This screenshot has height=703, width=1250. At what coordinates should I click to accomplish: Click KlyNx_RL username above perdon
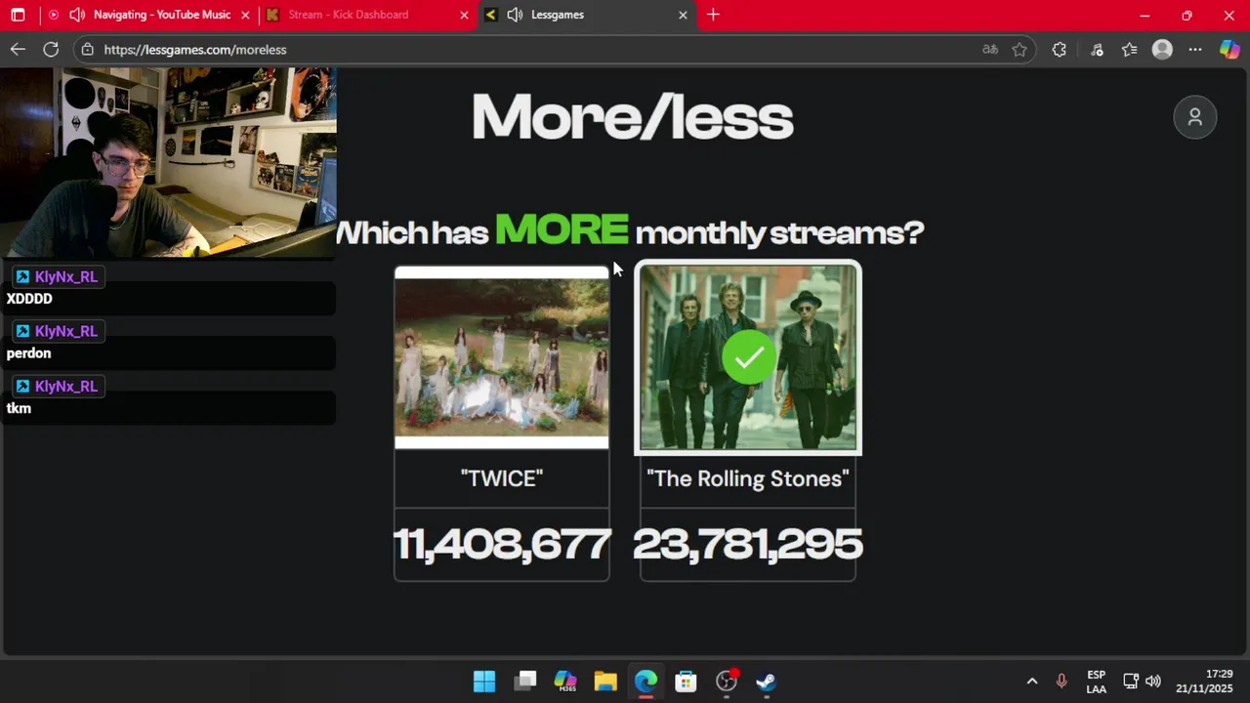tap(66, 331)
